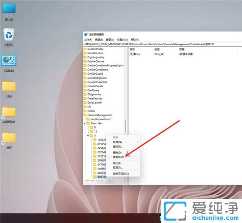Select the Diagnostics key
The width and height of the screenshot is (242, 223).
click(x=94, y=95)
